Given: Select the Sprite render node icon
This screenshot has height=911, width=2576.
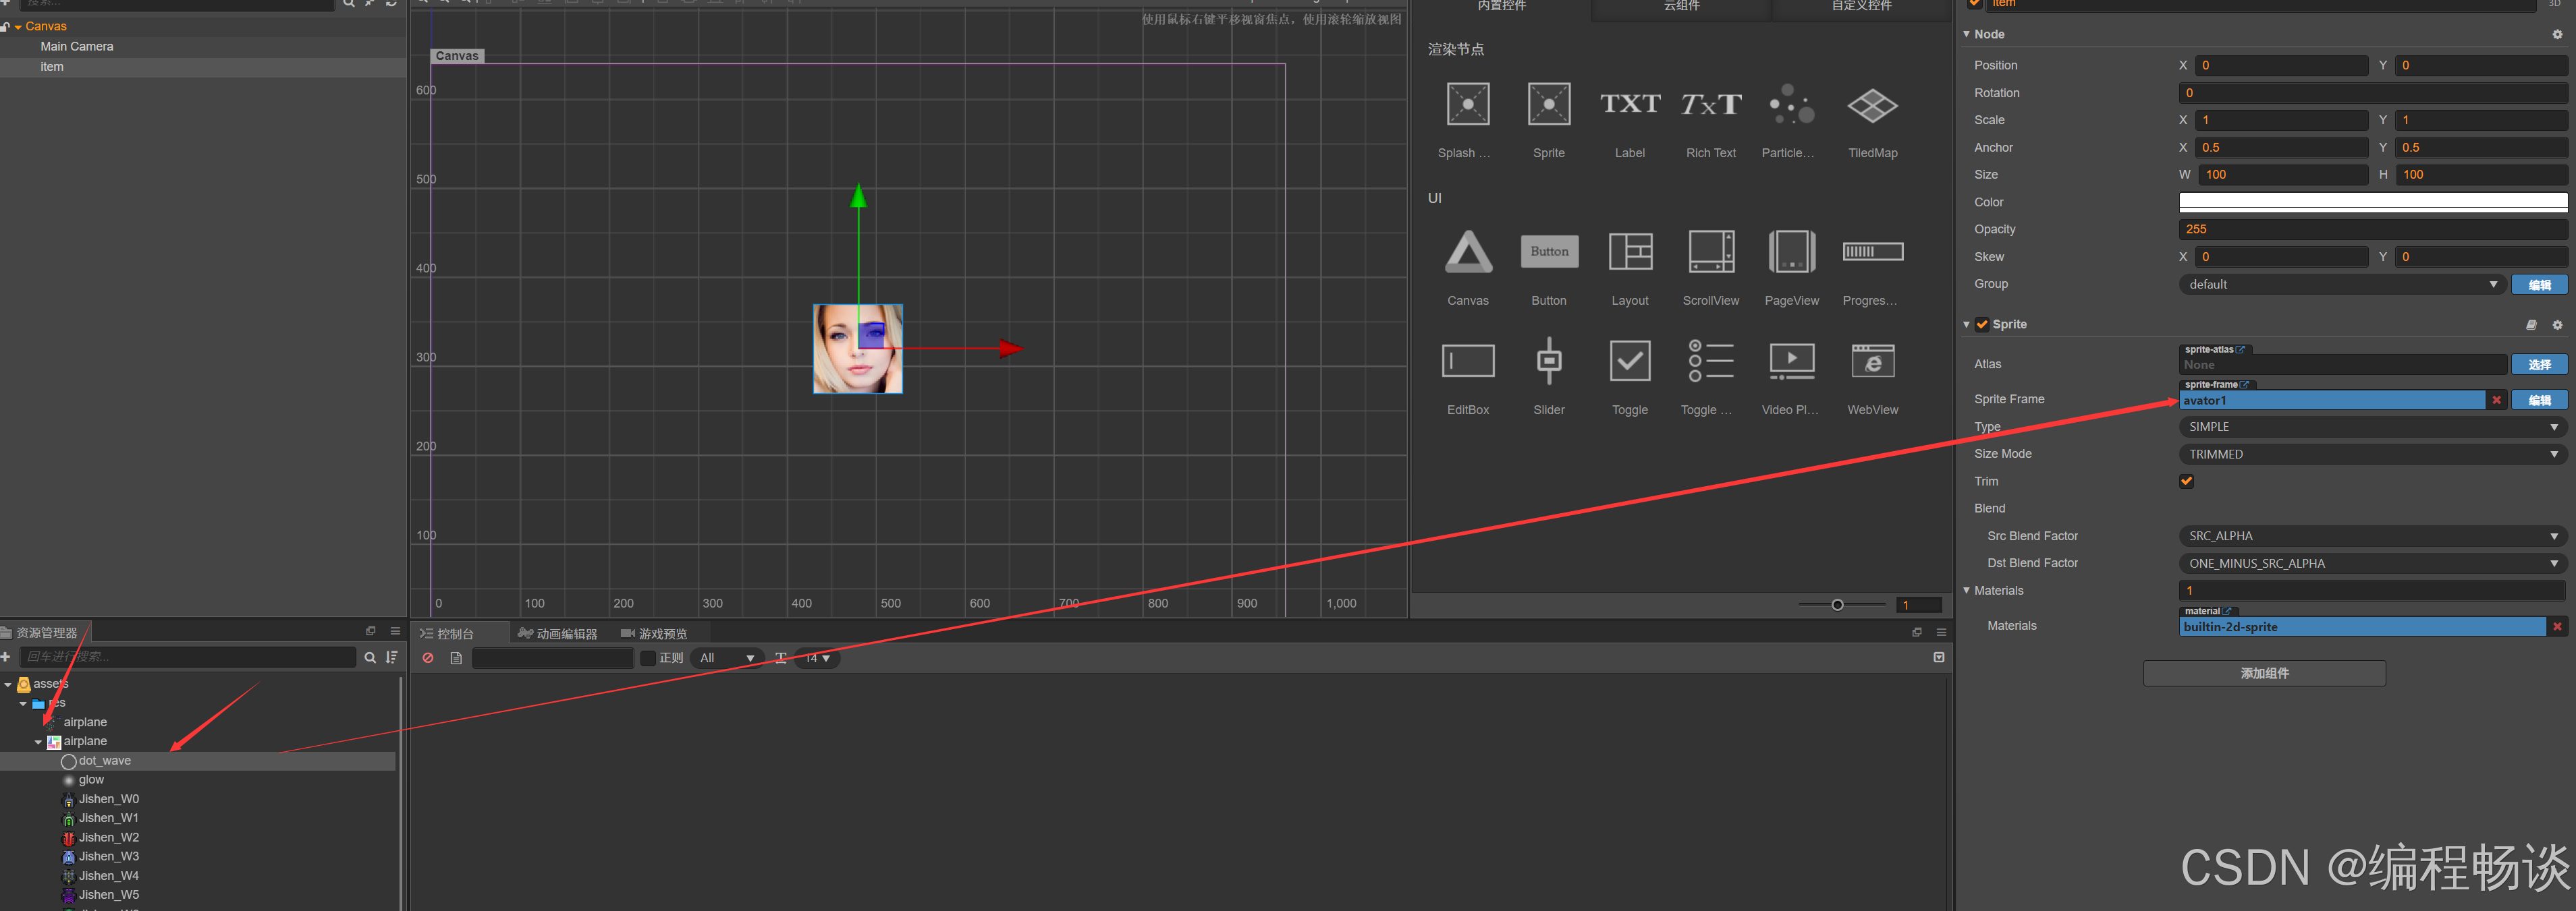Looking at the screenshot, I should pos(1548,105).
